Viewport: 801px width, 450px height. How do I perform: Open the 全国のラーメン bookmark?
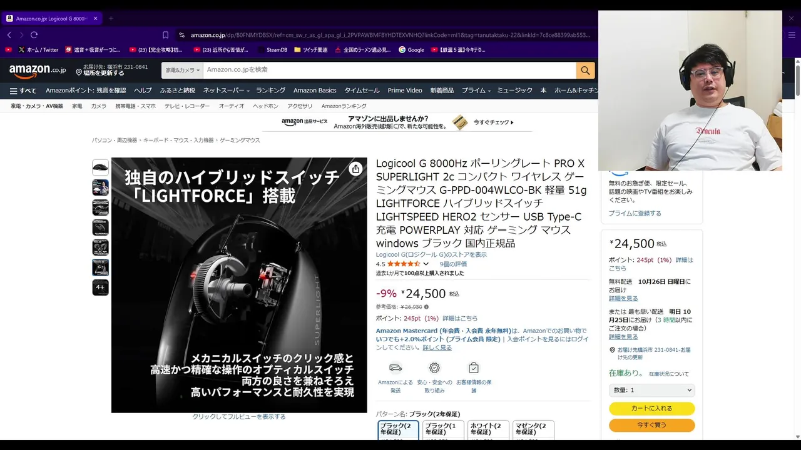tap(362, 49)
